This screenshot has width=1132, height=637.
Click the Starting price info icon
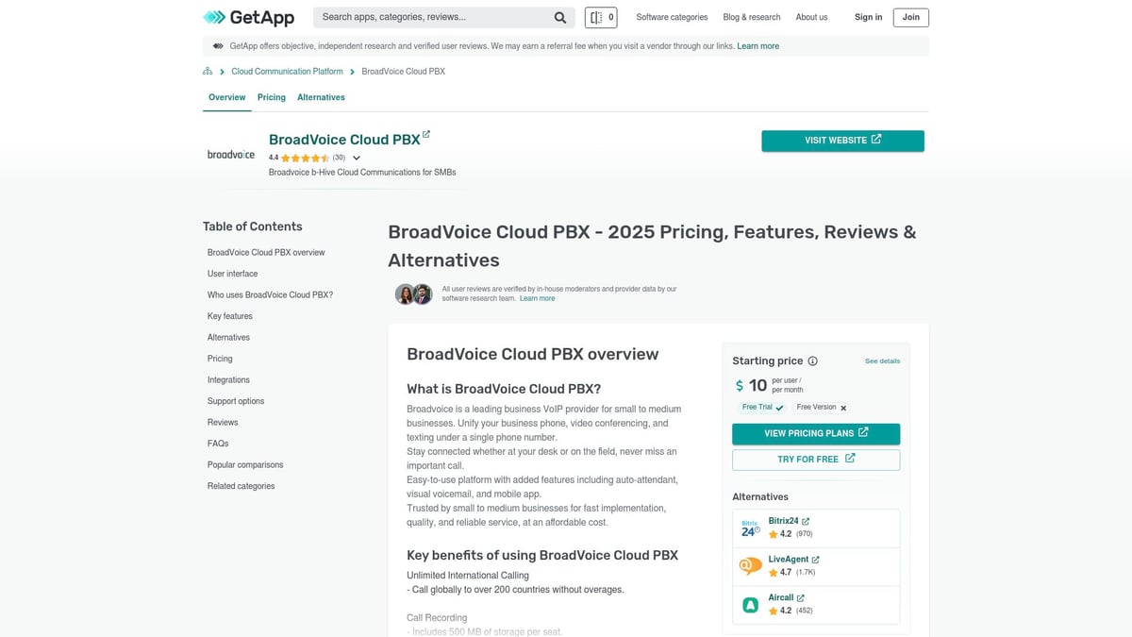tap(813, 360)
